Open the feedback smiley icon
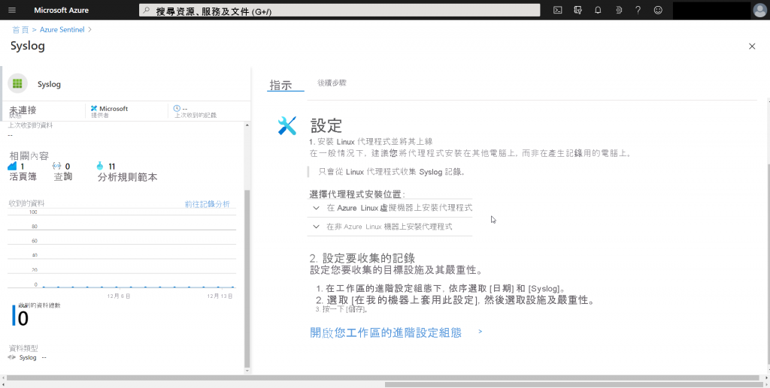This screenshot has width=770, height=388. [658, 10]
